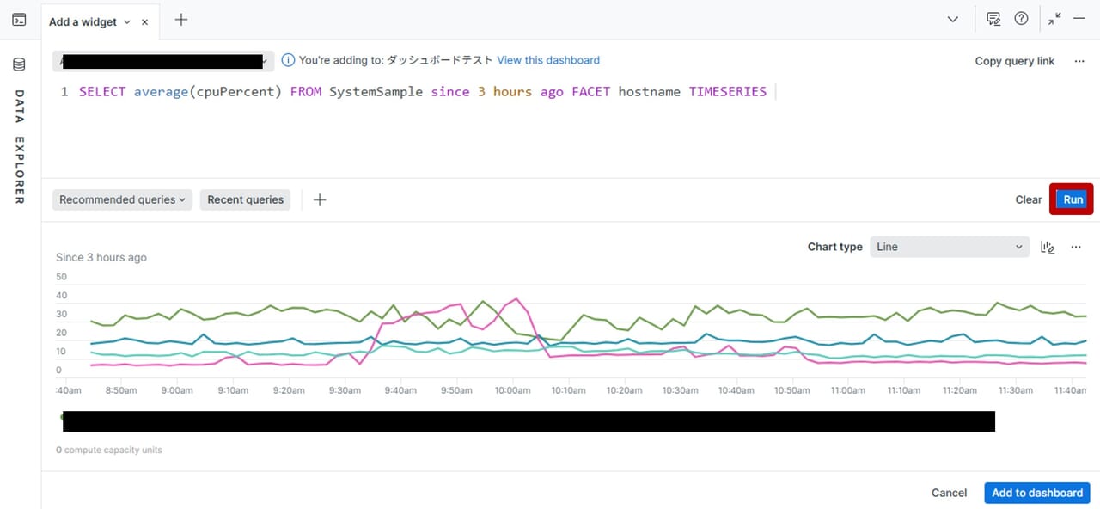Open chart customization pencil icon
Screen dimensions: 1100x509
1048,247
